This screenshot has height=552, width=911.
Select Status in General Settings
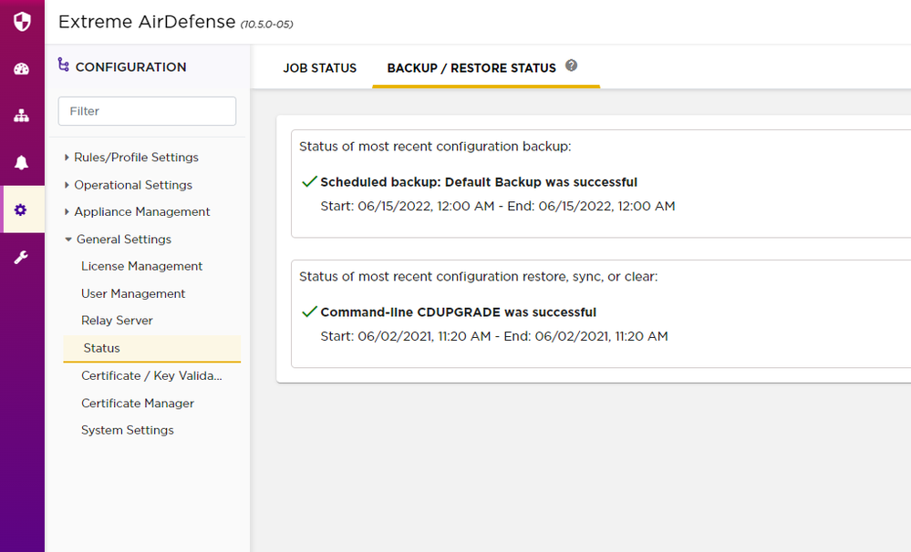tap(152, 348)
